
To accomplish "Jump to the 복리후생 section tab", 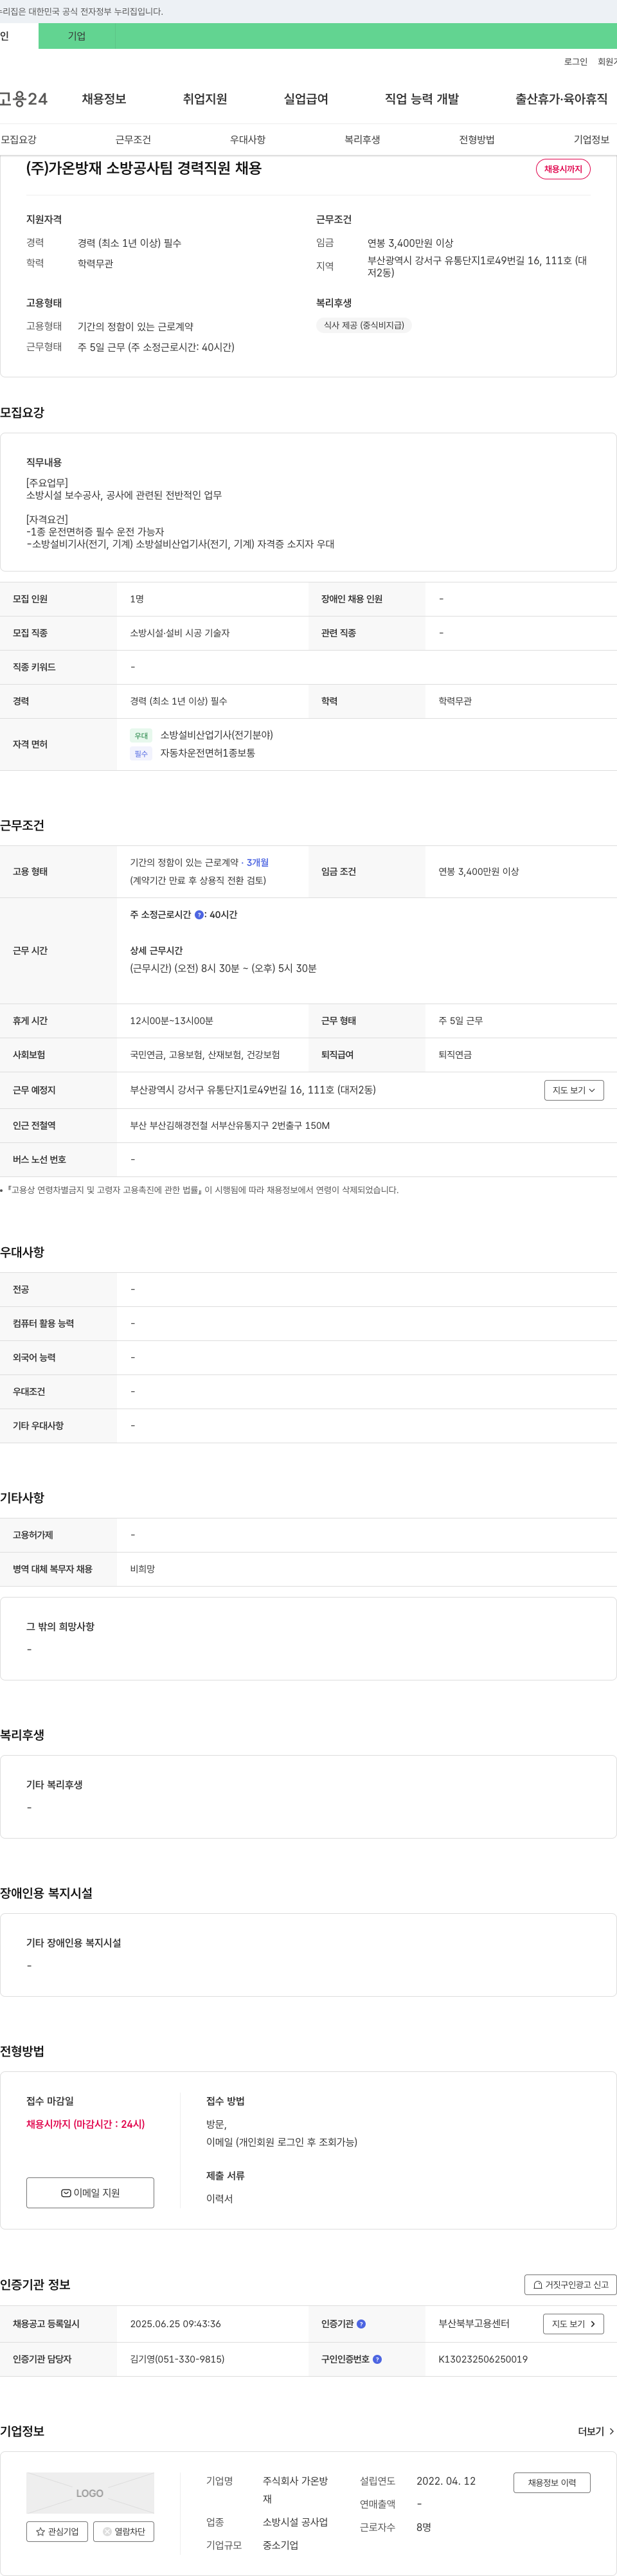I will 362,140.
